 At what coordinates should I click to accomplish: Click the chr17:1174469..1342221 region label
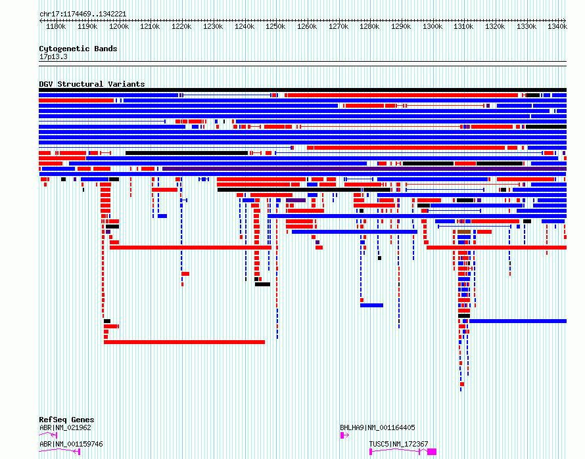pyautogui.click(x=83, y=14)
